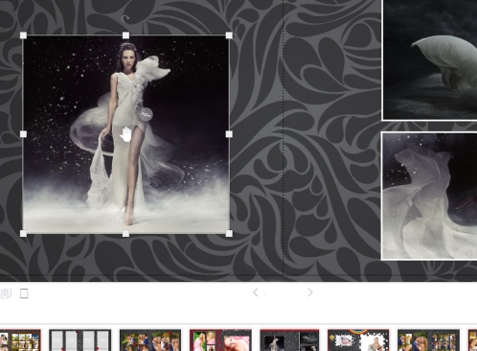This screenshot has height=351, width=477.
Task: Click the middle-right resize handle of selected photo
Action: [229, 134]
